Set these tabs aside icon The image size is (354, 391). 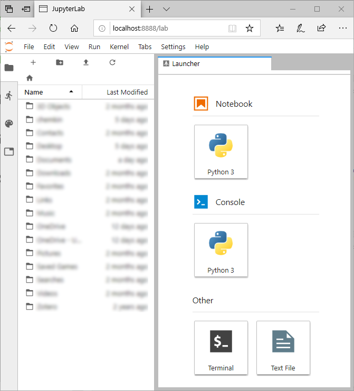point(26,9)
